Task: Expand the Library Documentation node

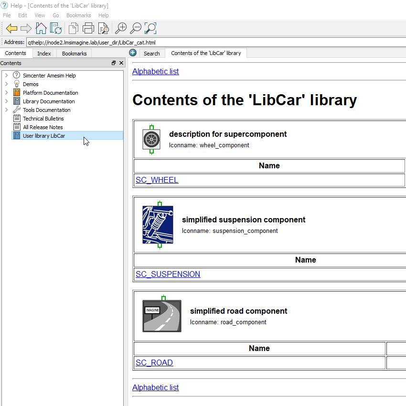Action: (x=7, y=101)
